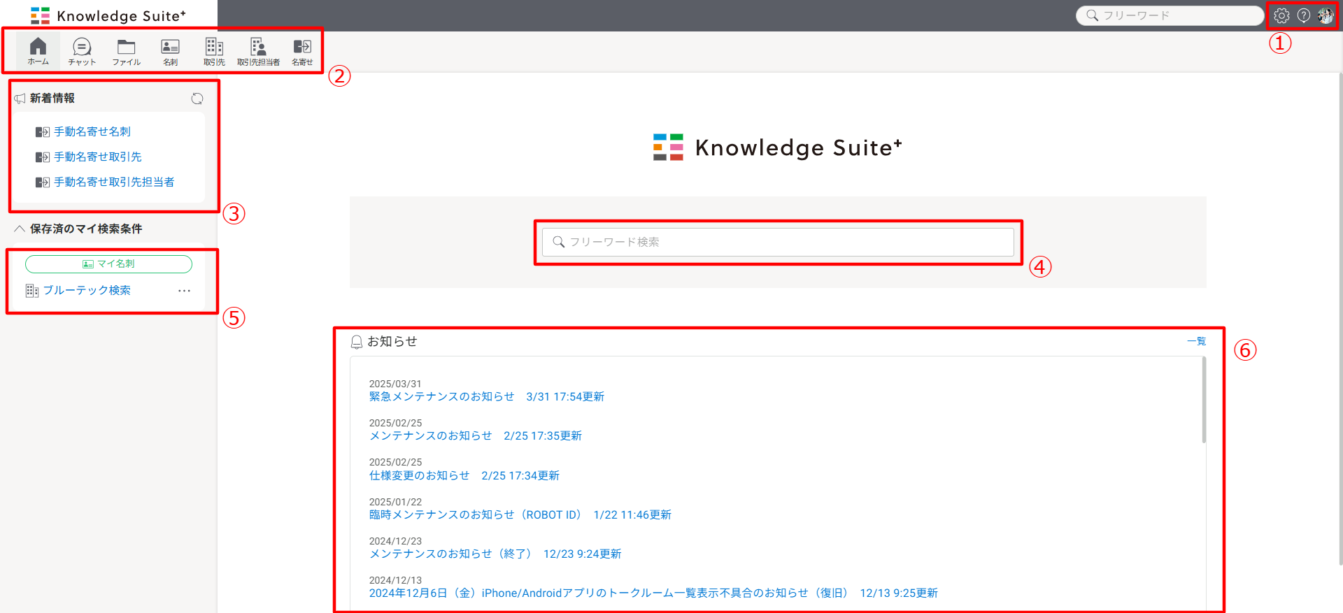Collapse the 保存済のマイ検索条件 section
Image resolution: width=1343 pixels, height=613 pixels.
(20, 229)
